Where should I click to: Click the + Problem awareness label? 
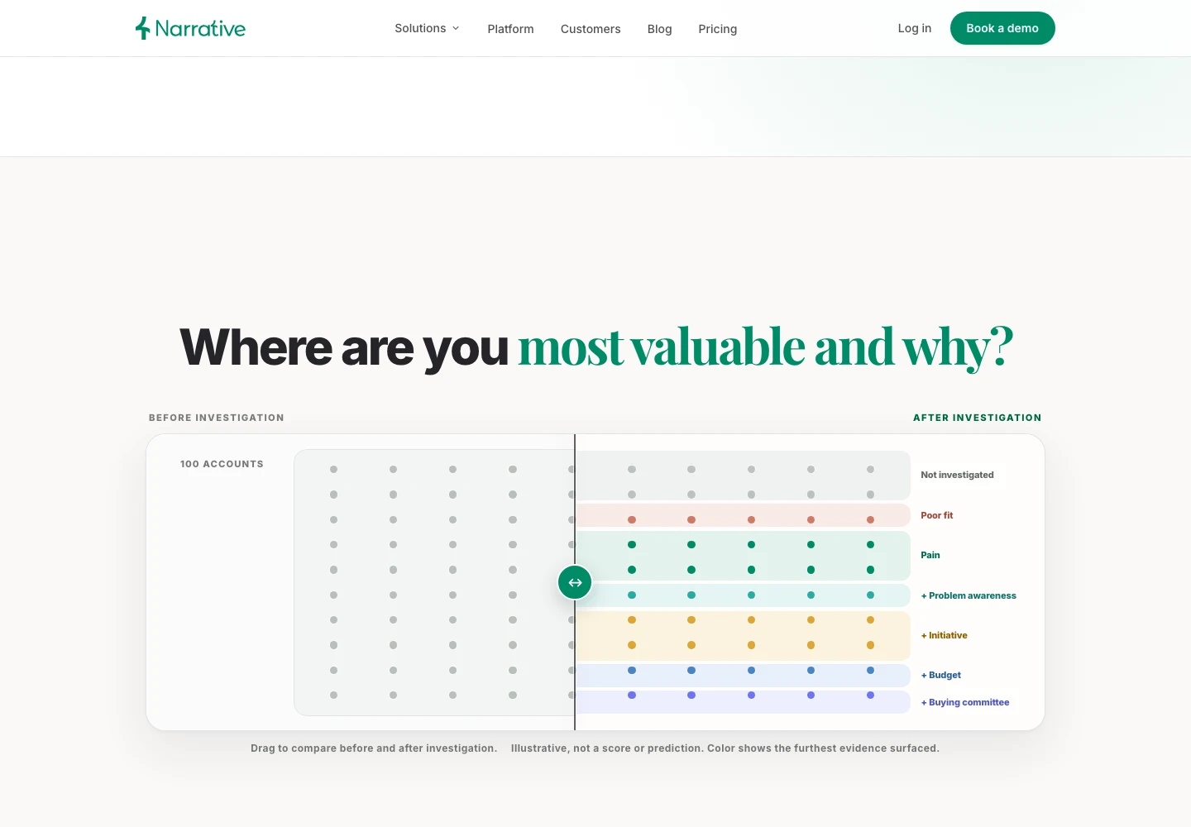point(969,595)
